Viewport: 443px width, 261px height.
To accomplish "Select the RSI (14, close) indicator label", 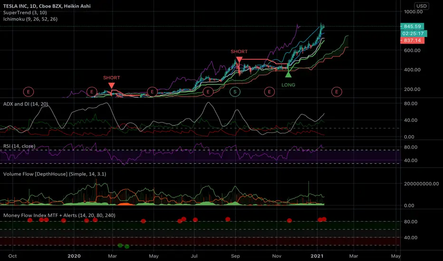I will tap(19, 146).
